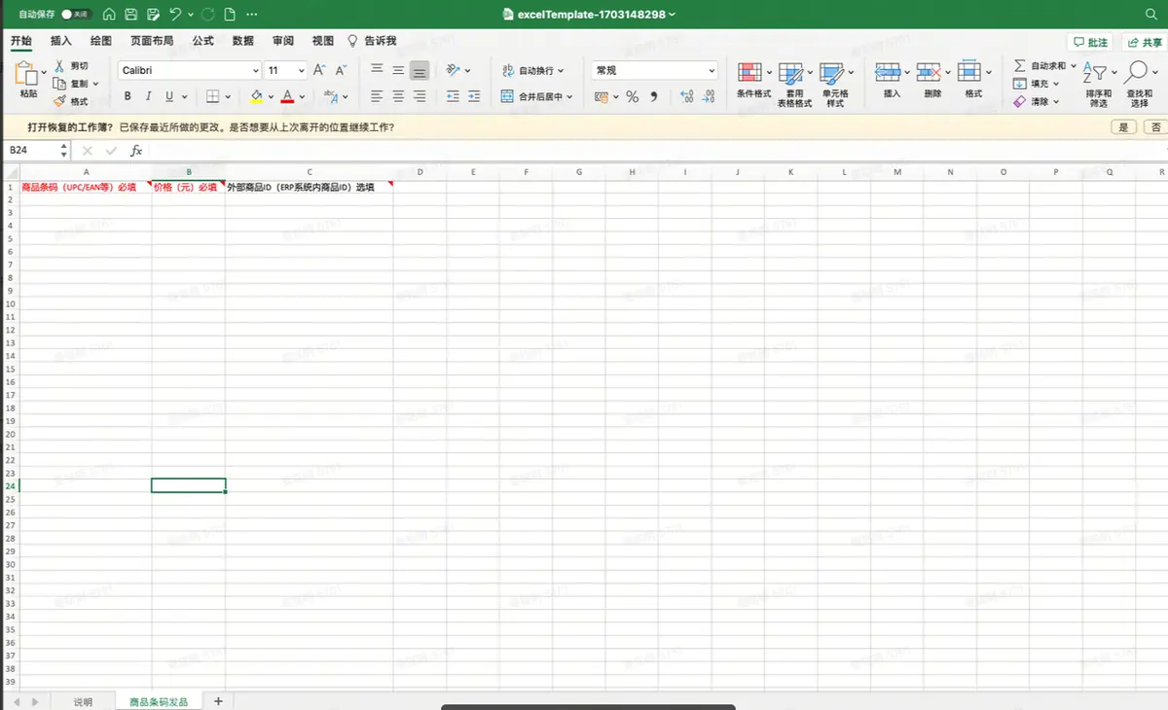Click the top align icon
Screen dimensions: 1168x710
tap(378, 70)
